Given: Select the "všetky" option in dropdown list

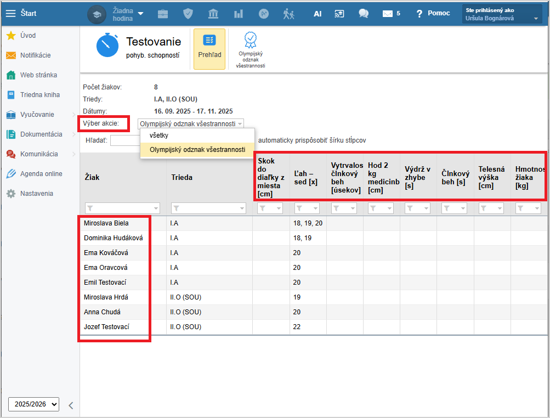Looking at the screenshot, I should point(159,135).
